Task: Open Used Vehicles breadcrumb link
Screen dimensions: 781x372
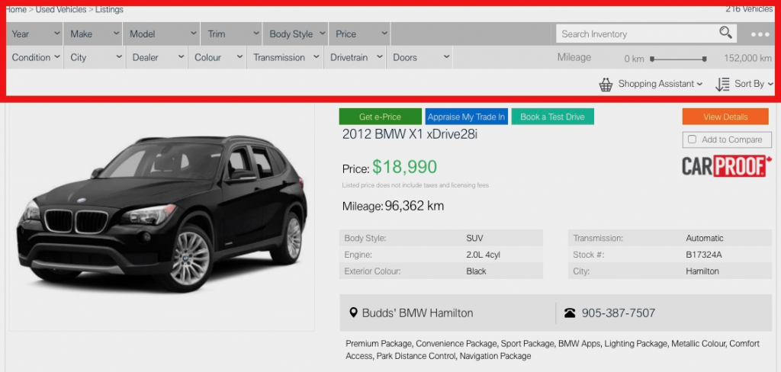Action: tap(61, 9)
